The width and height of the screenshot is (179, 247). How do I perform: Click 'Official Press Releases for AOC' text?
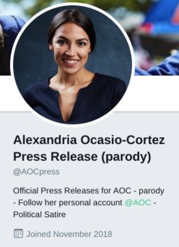pos(72,190)
